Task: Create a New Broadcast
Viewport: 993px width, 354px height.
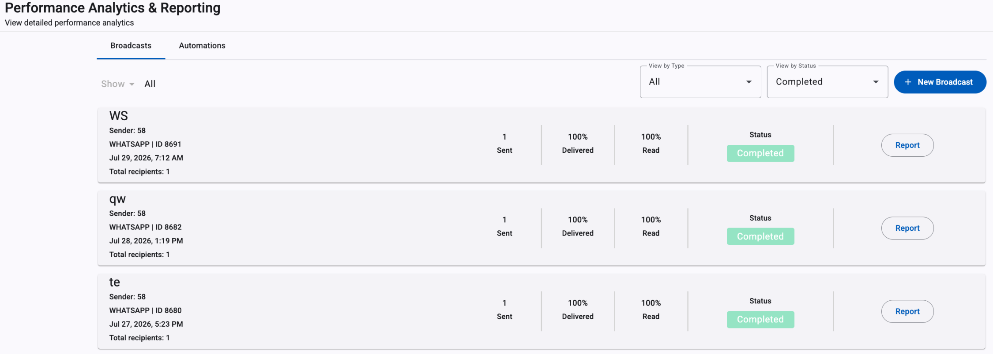Action: click(940, 82)
